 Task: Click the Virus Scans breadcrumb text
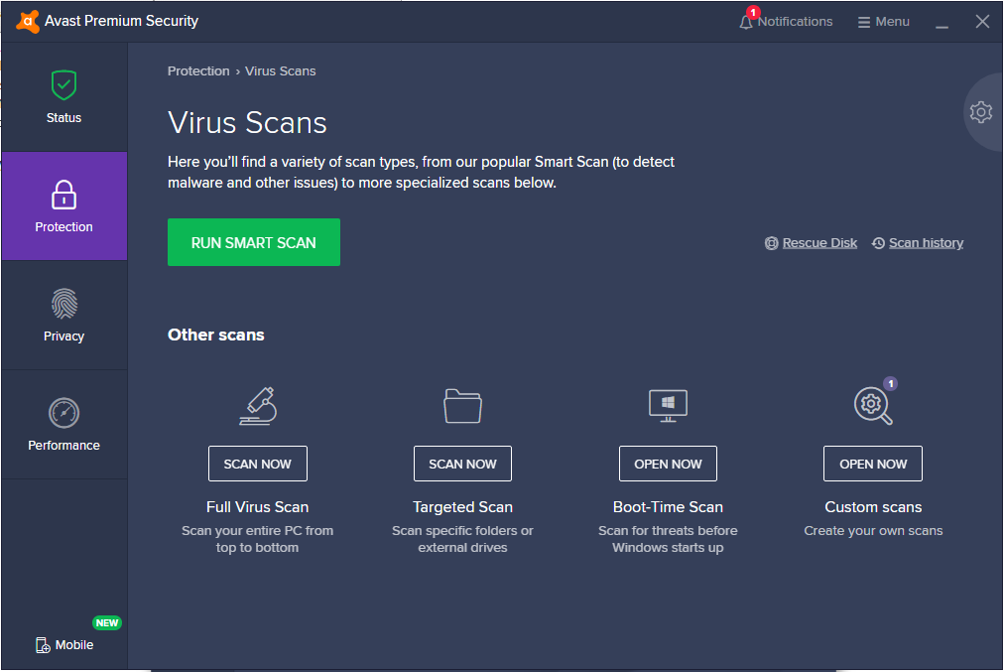(281, 71)
